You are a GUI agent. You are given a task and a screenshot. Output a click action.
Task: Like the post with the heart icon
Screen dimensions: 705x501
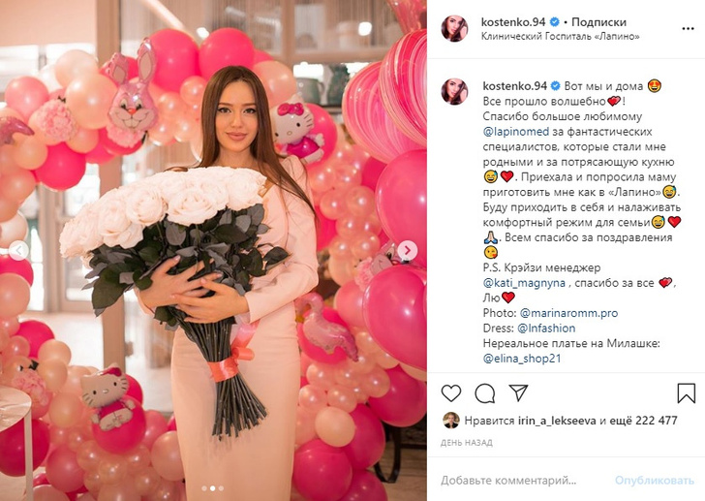point(451,393)
